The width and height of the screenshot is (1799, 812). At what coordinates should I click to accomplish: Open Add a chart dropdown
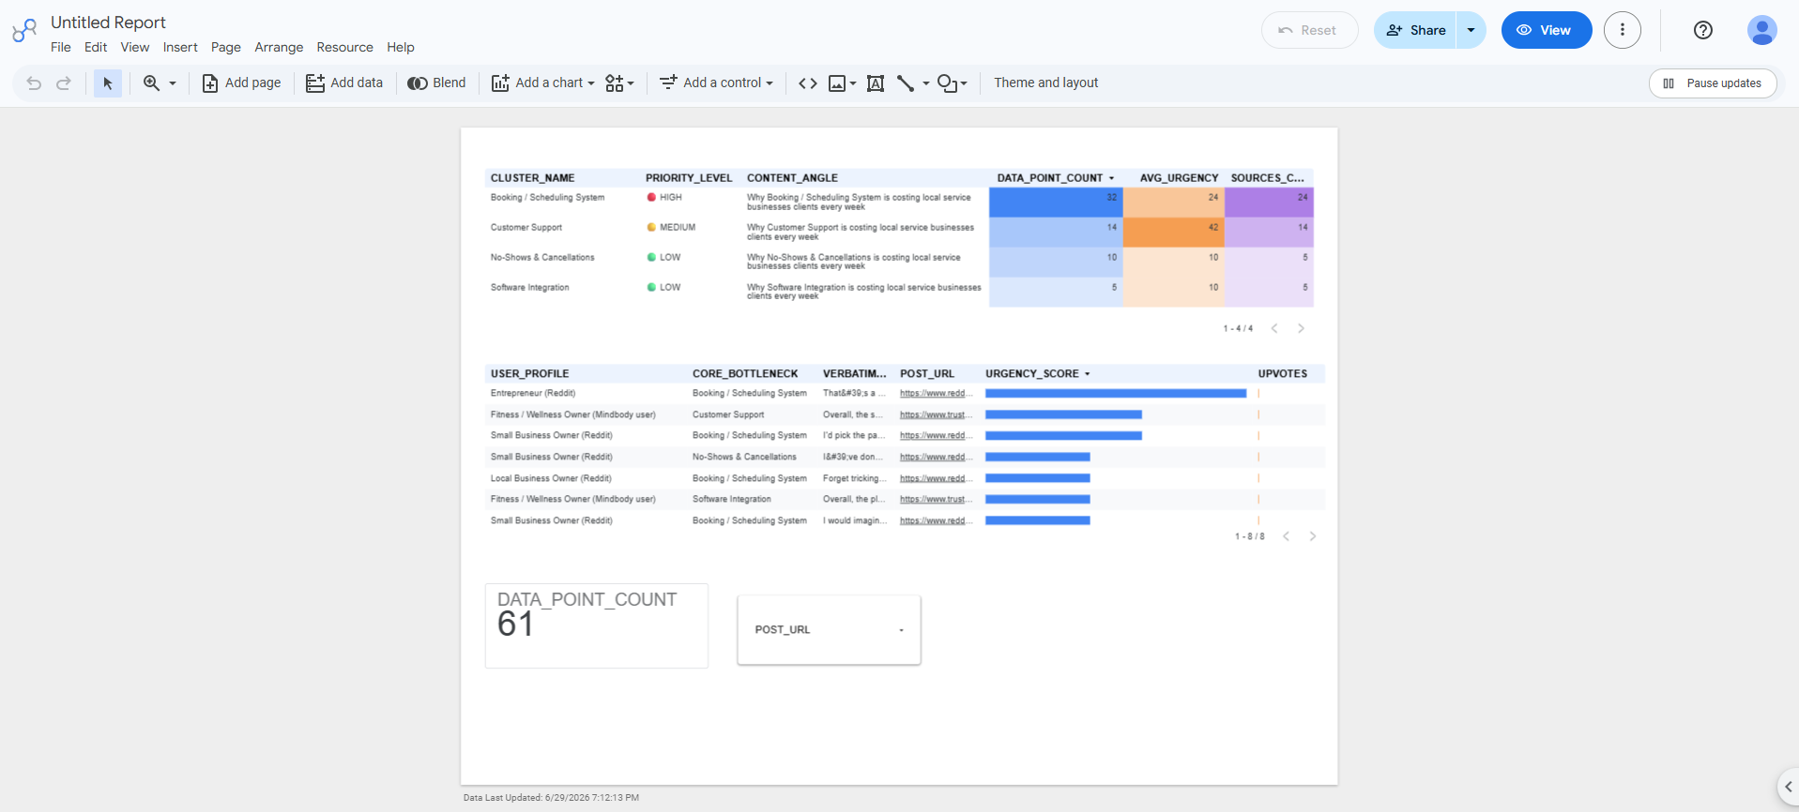[542, 83]
